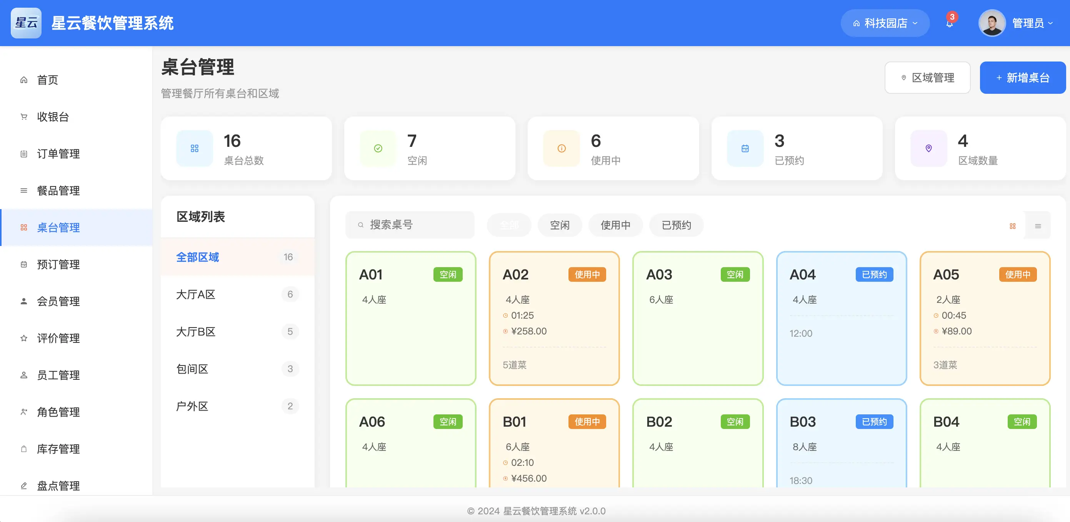Open the 科技园店 store dropdown
1070x522 pixels.
click(885, 23)
